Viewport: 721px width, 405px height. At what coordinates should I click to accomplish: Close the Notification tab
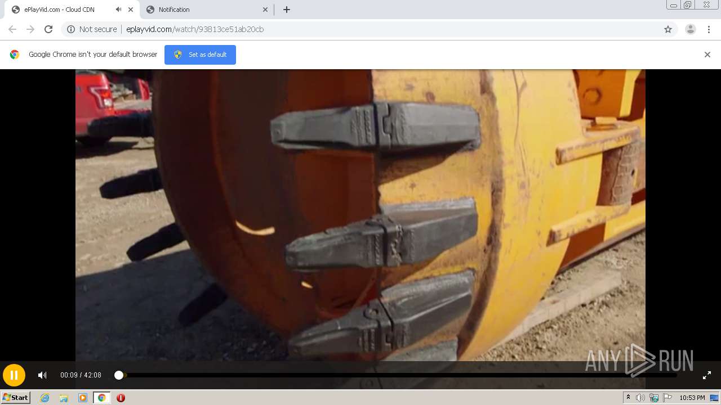click(x=265, y=10)
